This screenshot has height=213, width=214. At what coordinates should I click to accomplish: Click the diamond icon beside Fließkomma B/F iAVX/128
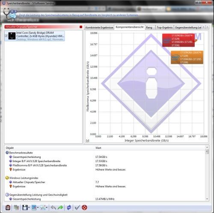pos(11,166)
